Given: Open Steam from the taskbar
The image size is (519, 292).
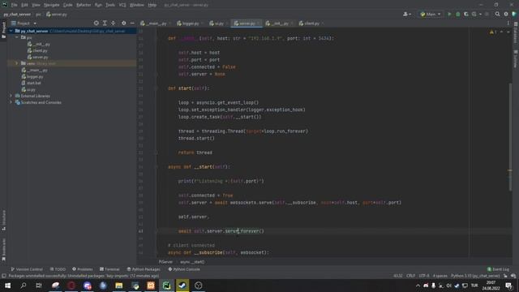Looking at the screenshot, I should [182, 286].
